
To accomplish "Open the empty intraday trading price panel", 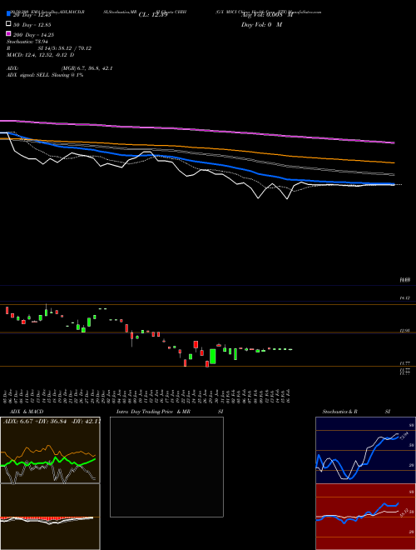I will [x=166, y=467].
